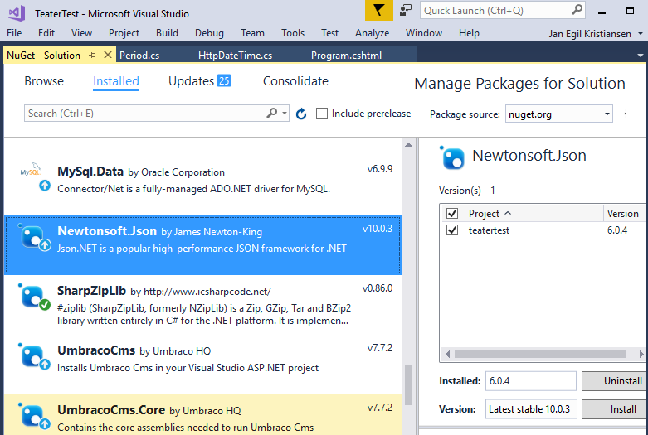Click the Newtonsoft.Json icon in details pane
The width and height of the screenshot is (648, 435).
453,158
